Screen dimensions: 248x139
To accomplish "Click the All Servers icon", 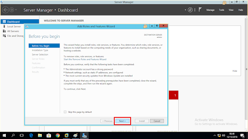I will click(4, 31).
